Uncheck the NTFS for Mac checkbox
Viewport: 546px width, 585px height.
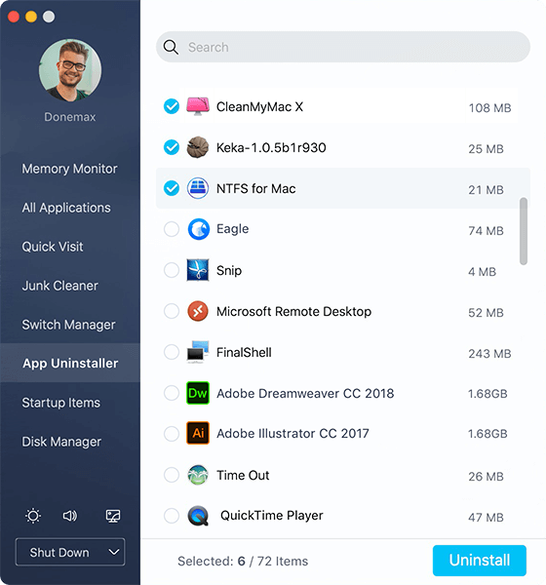point(172,188)
